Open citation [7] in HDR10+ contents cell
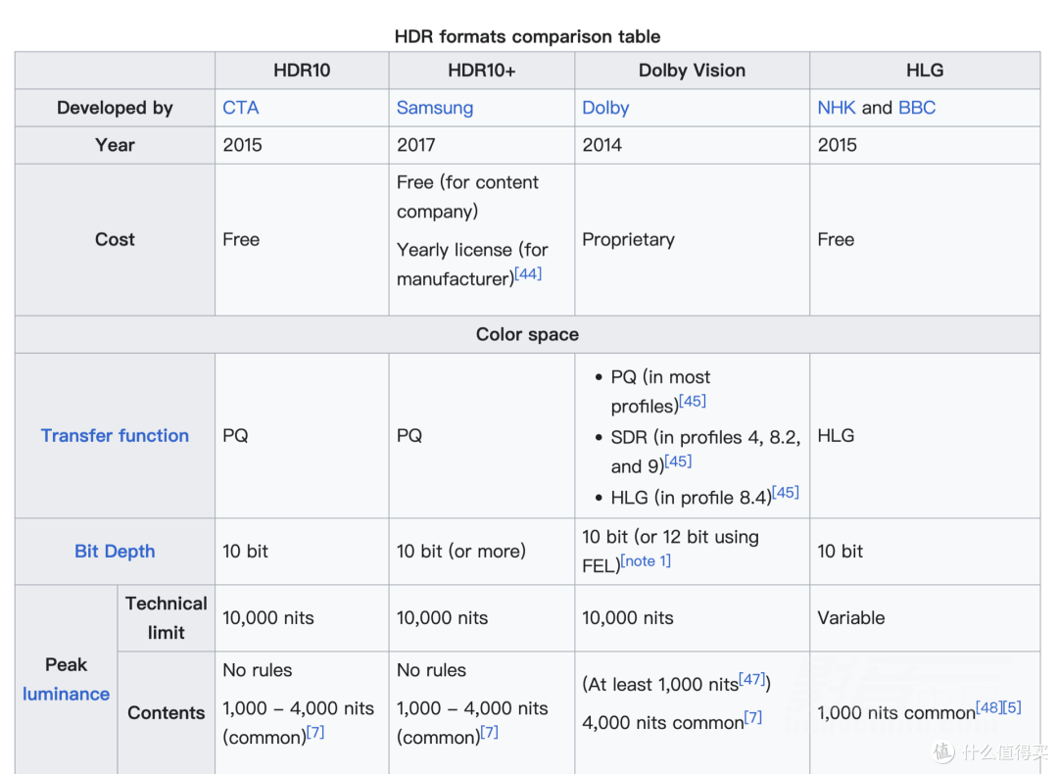This screenshot has height=774, width=1058. coord(489,732)
